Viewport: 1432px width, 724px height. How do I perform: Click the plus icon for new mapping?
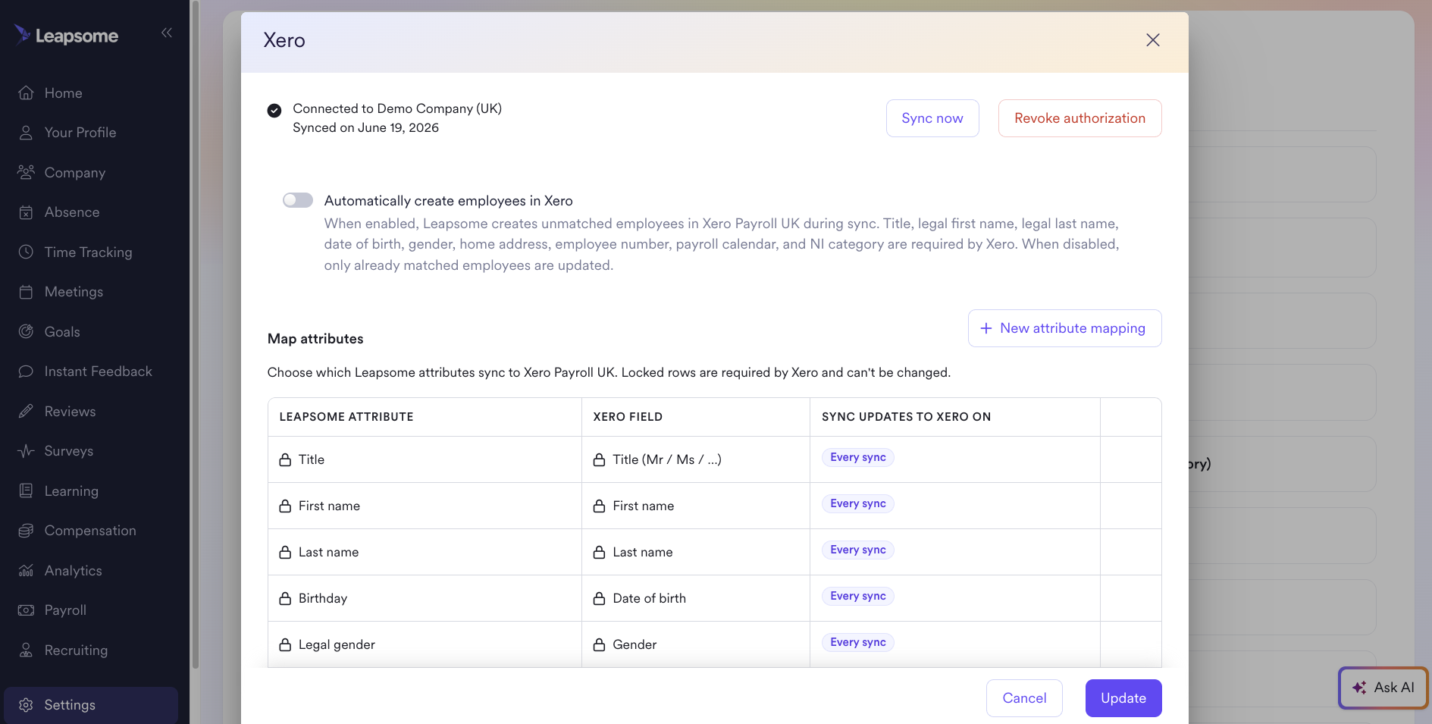point(986,328)
